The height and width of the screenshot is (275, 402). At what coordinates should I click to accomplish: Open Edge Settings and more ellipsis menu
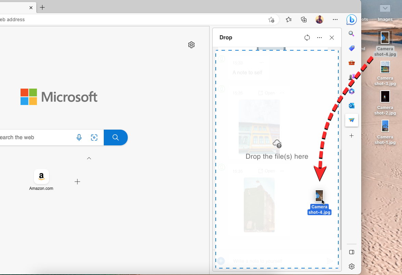335,19
